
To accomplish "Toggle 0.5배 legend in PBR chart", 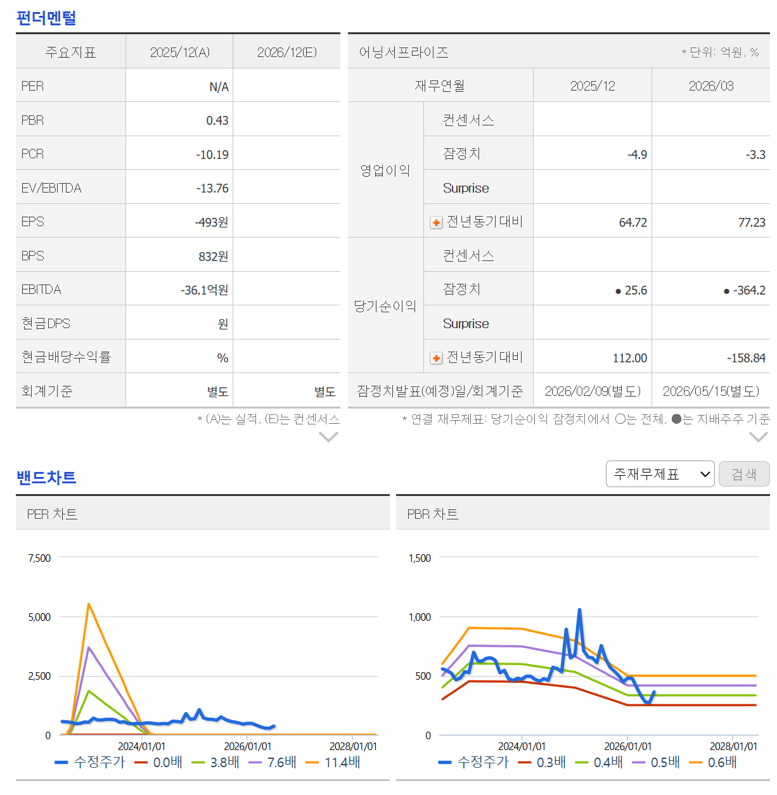I will tap(656, 762).
